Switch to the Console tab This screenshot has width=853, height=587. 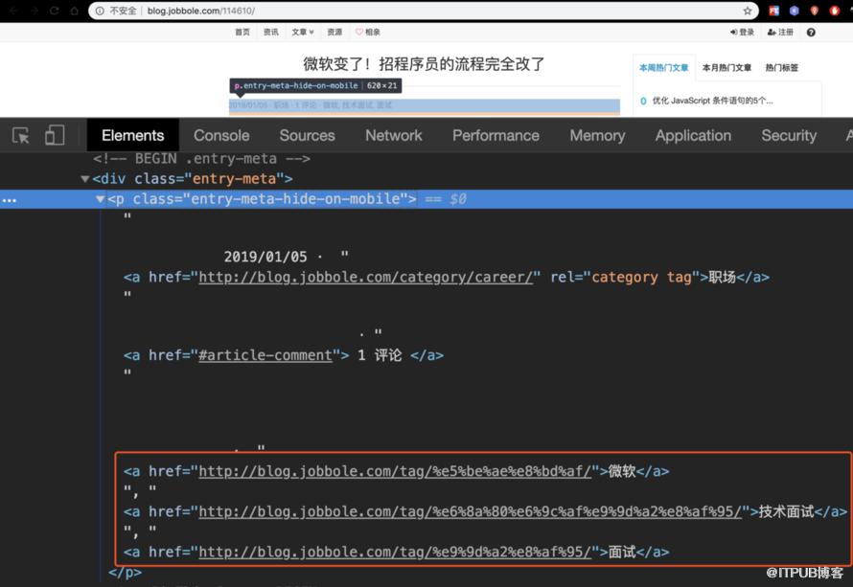(x=221, y=135)
